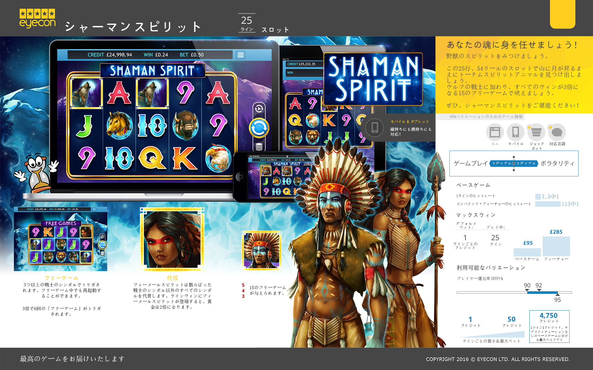
Task: Click CREDIT £24,998.94 in laptop game
Action: pyautogui.click(x=110, y=55)
